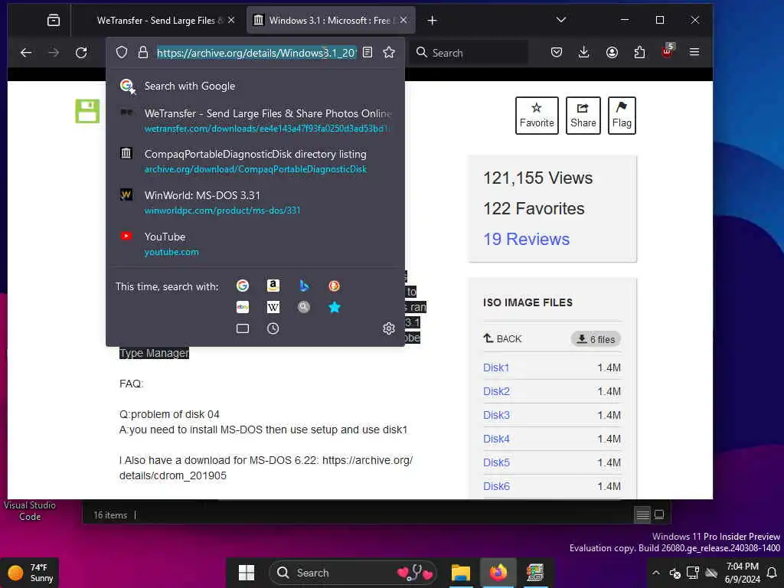Viewport: 784px width, 588px height.
Task: Switch to the WeTransfer tab
Action: coord(160,21)
